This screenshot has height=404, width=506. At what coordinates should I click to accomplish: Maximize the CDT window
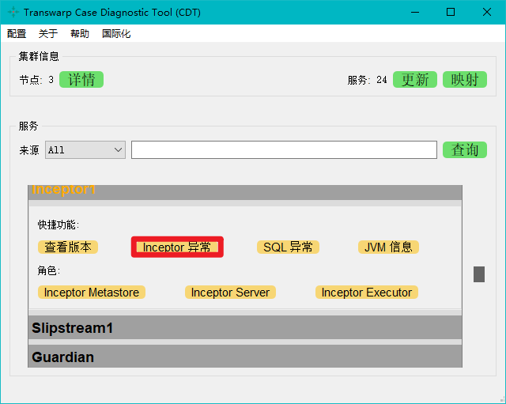pos(451,13)
